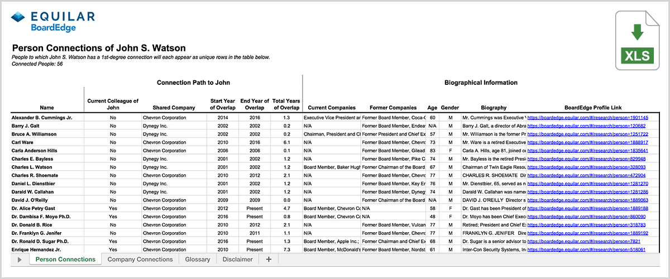
Task: Open profile link ending in person=860090
Action: point(586,217)
